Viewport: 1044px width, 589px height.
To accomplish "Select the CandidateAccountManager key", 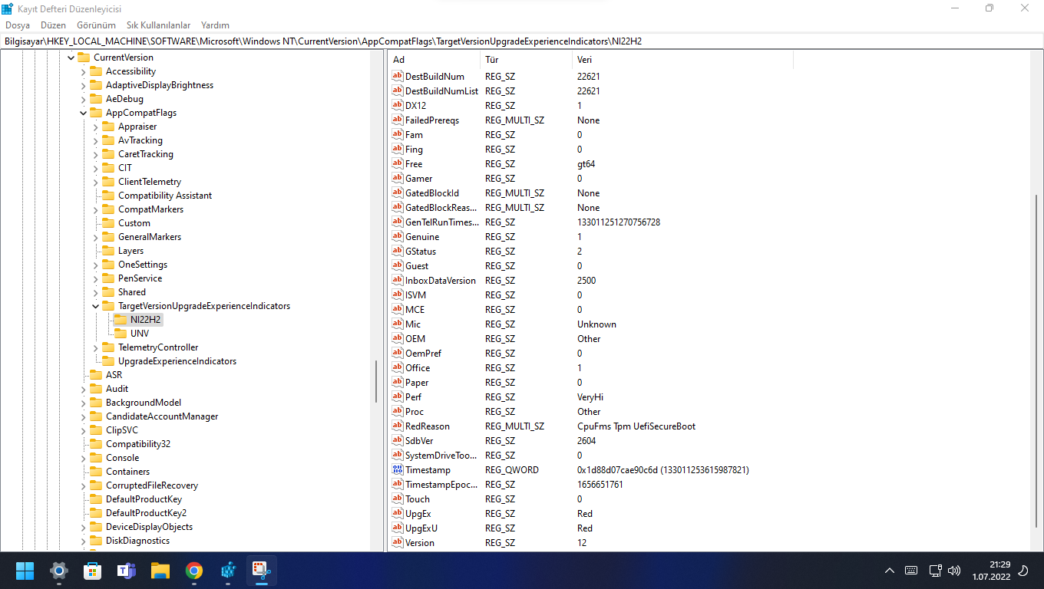I will pyautogui.click(x=162, y=416).
